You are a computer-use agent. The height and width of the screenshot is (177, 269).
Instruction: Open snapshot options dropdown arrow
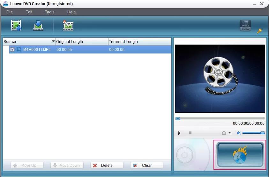pyautogui.click(x=229, y=133)
